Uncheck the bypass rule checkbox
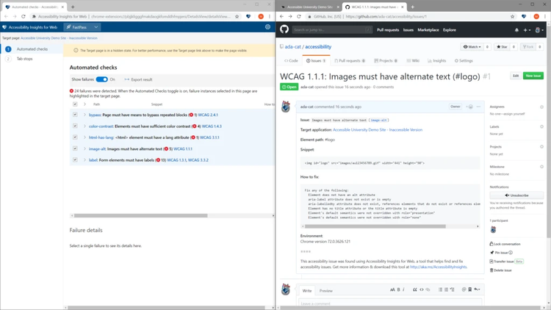551x310 pixels. 75,115
